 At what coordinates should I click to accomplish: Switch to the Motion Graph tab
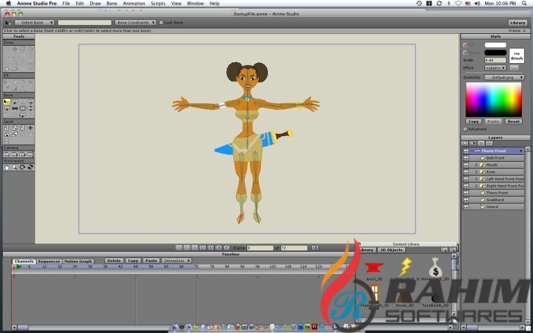[78, 261]
